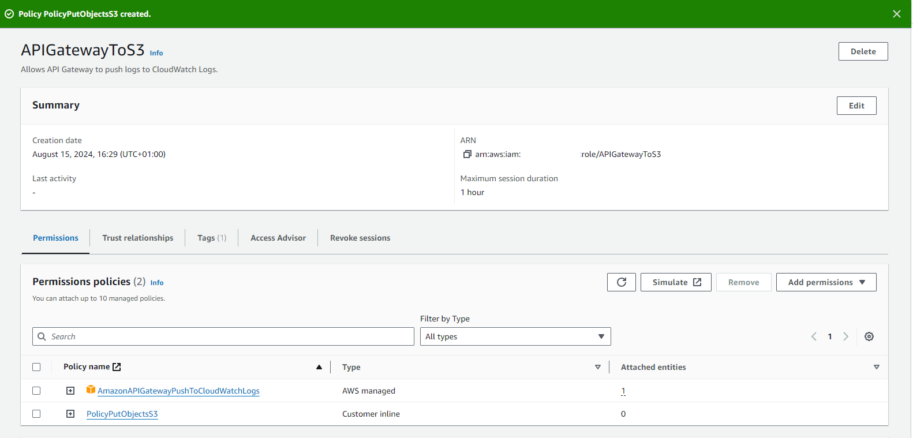Switch to the Permissions tab
The height and width of the screenshot is (438, 913).
click(55, 238)
